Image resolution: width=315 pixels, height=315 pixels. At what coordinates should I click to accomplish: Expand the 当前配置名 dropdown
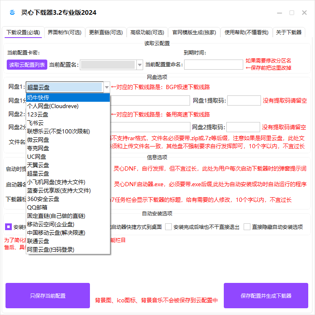[140, 65]
